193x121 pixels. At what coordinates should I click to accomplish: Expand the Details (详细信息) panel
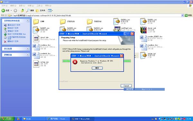point(28,55)
